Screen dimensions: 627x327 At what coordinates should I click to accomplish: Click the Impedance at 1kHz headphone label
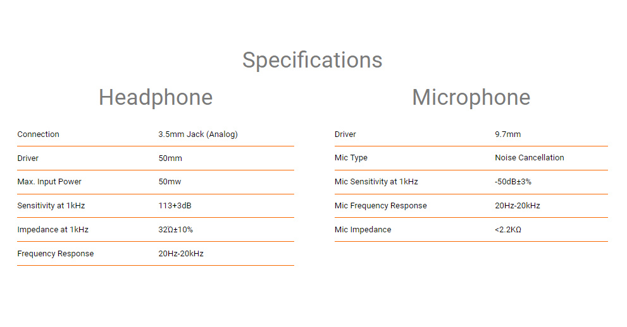pos(53,230)
